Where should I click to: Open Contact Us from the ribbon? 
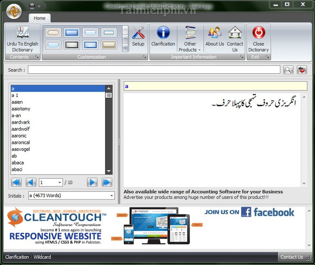235,39
